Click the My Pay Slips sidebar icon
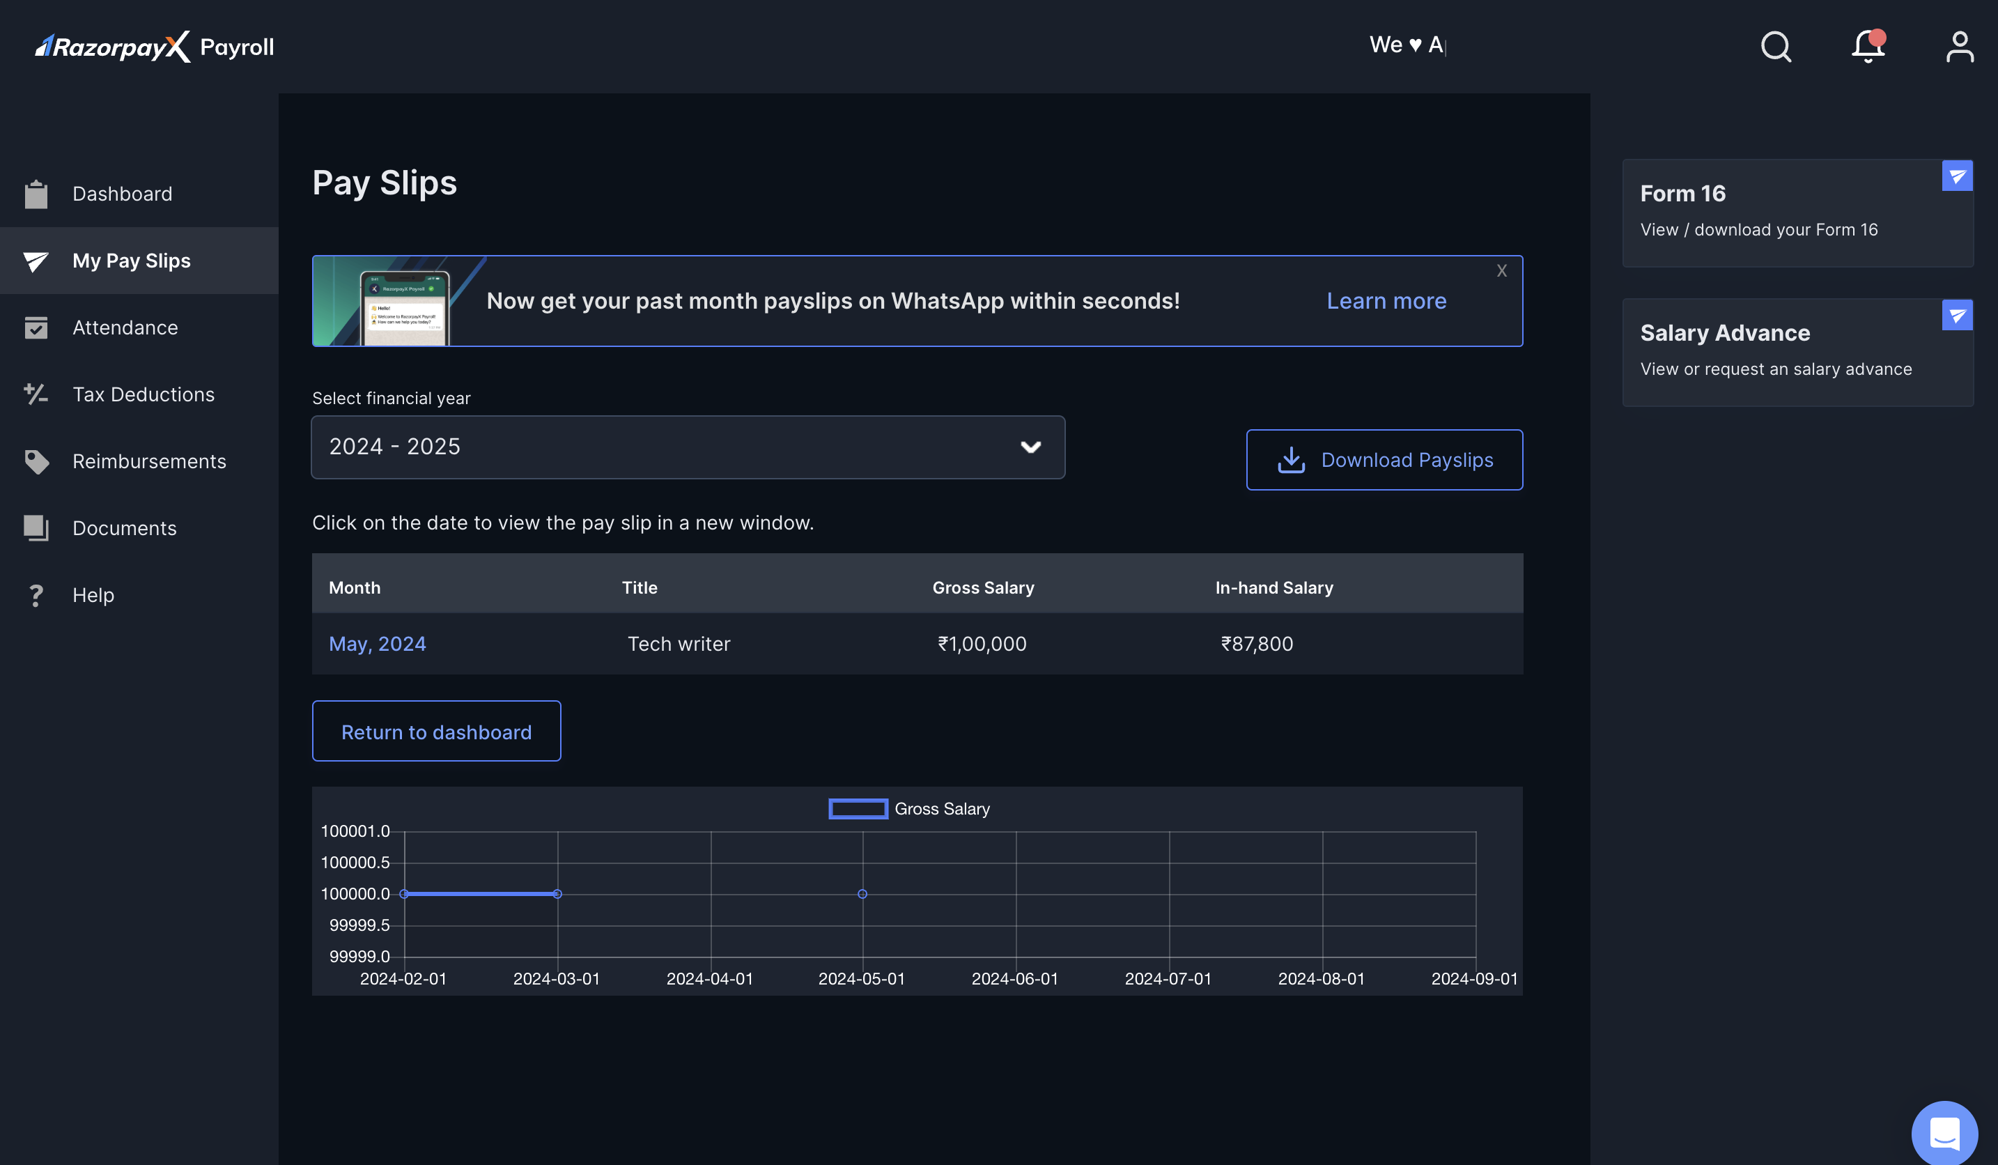Screen dimensions: 1998x1165 [38, 259]
